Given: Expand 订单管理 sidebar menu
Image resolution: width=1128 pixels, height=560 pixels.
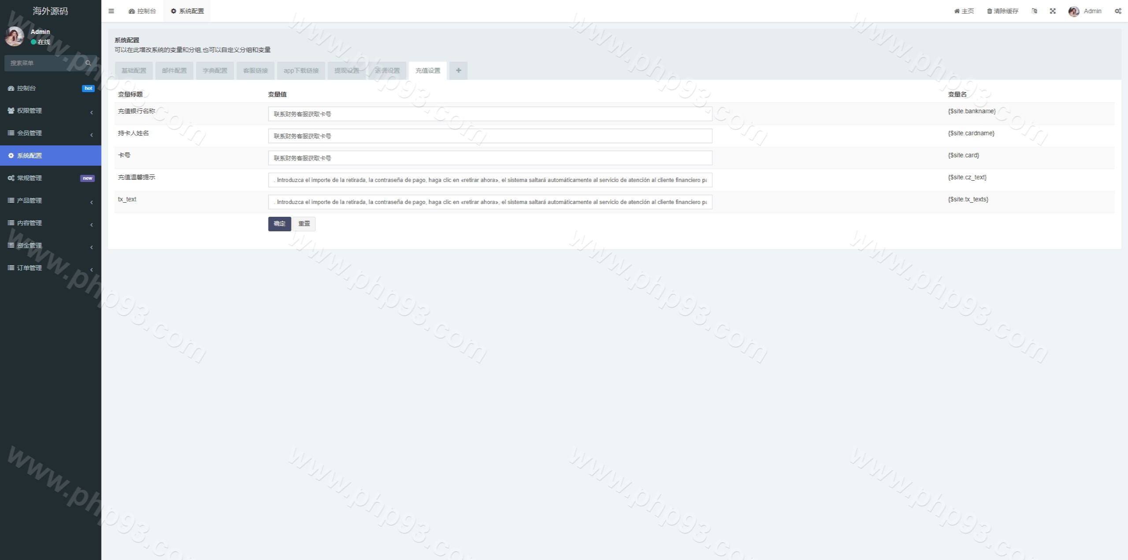Looking at the screenshot, I should click(50, 268).
